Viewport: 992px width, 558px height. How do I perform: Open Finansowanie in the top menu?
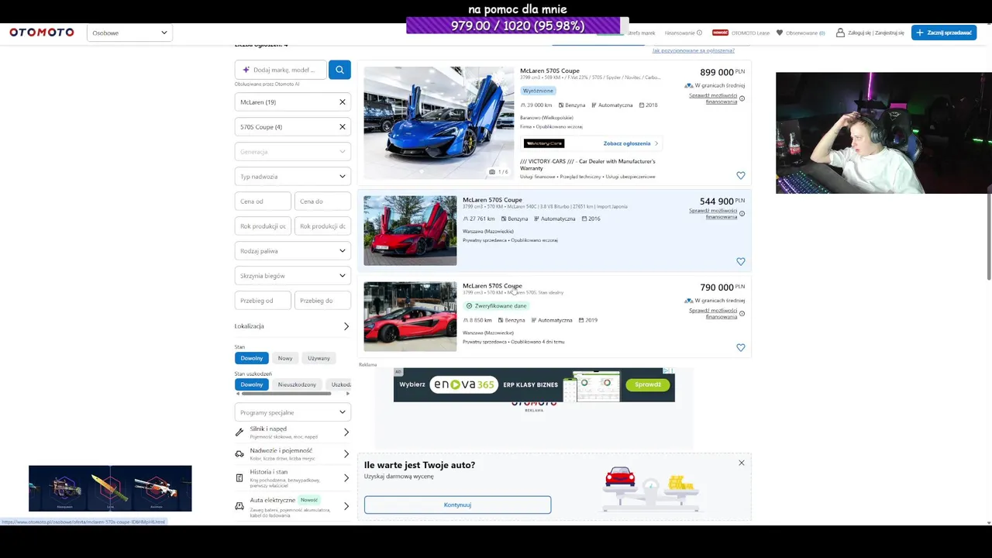tap(680, 33)
